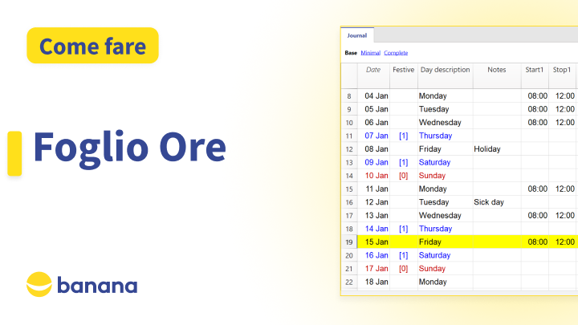The width and height of the screenshot is (578, 325).
Task: Click the '04 Jan' date cell
Action: pos(374,96)
